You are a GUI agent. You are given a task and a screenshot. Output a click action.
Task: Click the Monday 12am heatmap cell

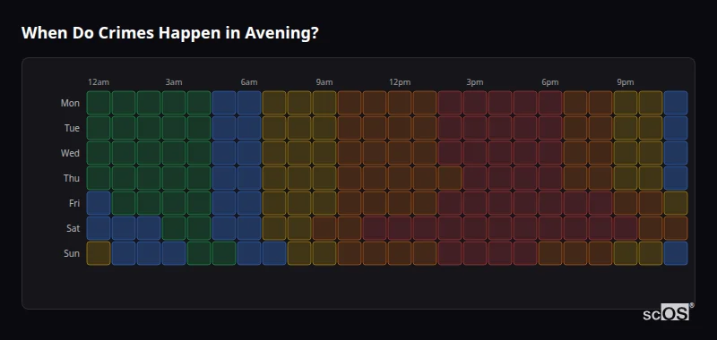(x=99, y=103)
